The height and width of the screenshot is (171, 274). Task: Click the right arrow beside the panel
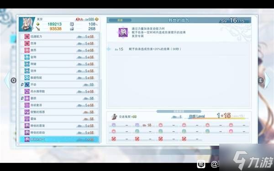[x=267, y=81]
